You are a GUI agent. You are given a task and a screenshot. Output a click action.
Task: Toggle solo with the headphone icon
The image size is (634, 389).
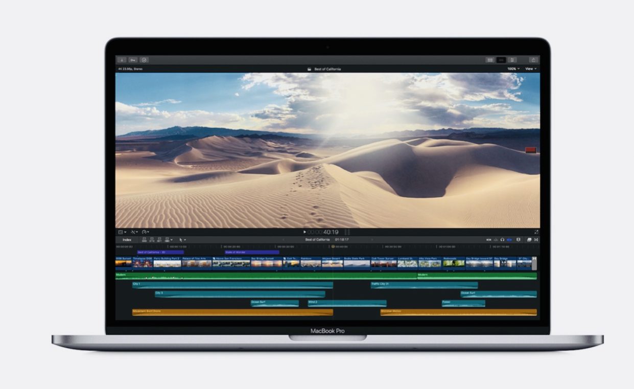click(502, 239)
